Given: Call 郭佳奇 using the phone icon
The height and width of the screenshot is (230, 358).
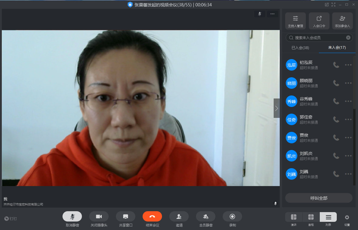Looking at the screenshot, I should click(336, 119).
